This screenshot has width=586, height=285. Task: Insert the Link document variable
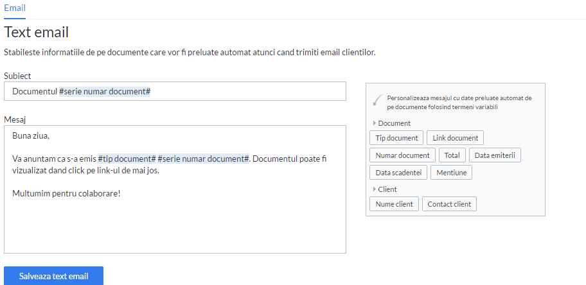(x=455, y=138)
